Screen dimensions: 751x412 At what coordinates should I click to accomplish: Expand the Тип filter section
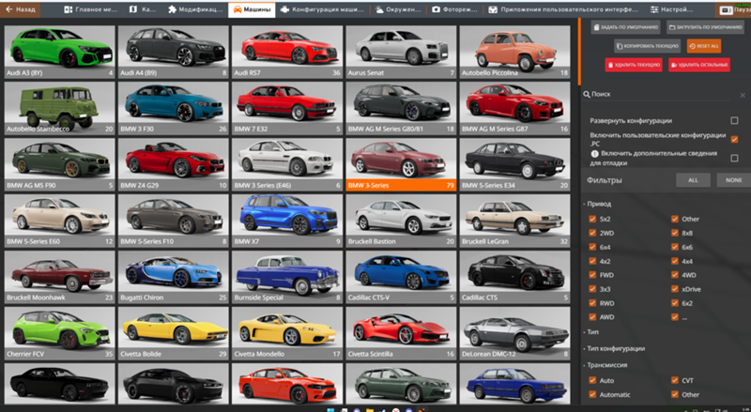(x=591, y=332)
